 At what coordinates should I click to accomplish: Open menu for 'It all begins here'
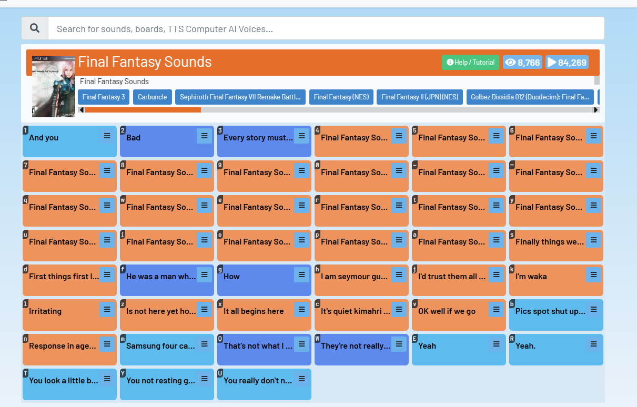[x=301, y=309]
